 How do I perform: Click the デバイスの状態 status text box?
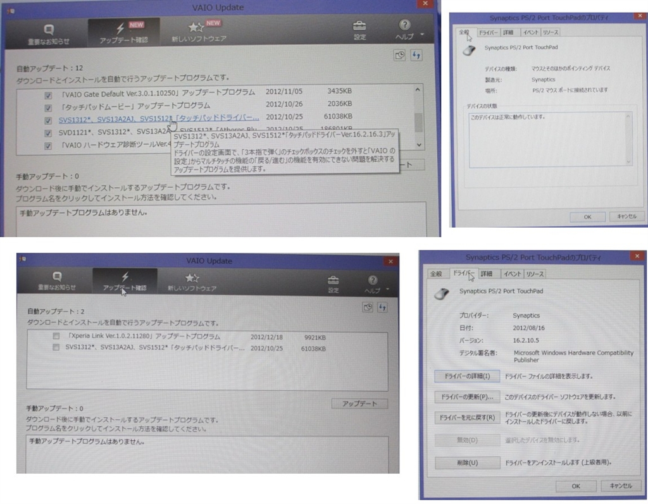pos(551,140)
